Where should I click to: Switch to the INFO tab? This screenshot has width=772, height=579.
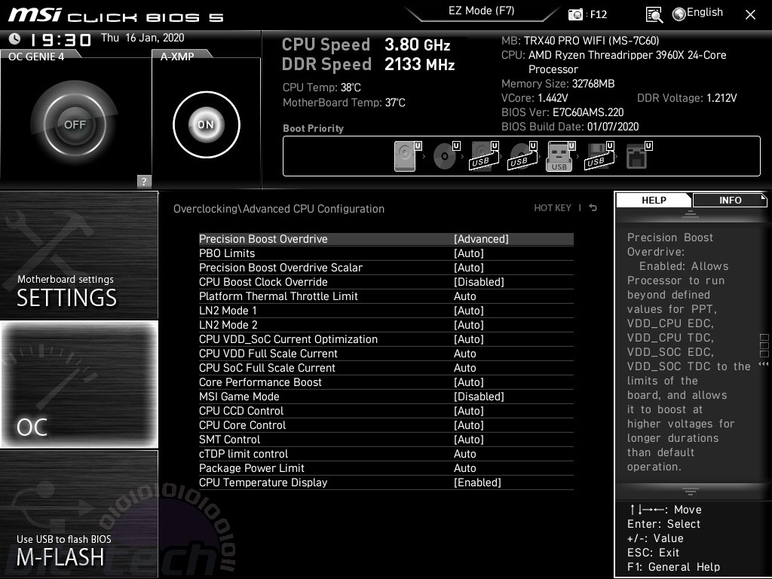(x=730, y=200)
